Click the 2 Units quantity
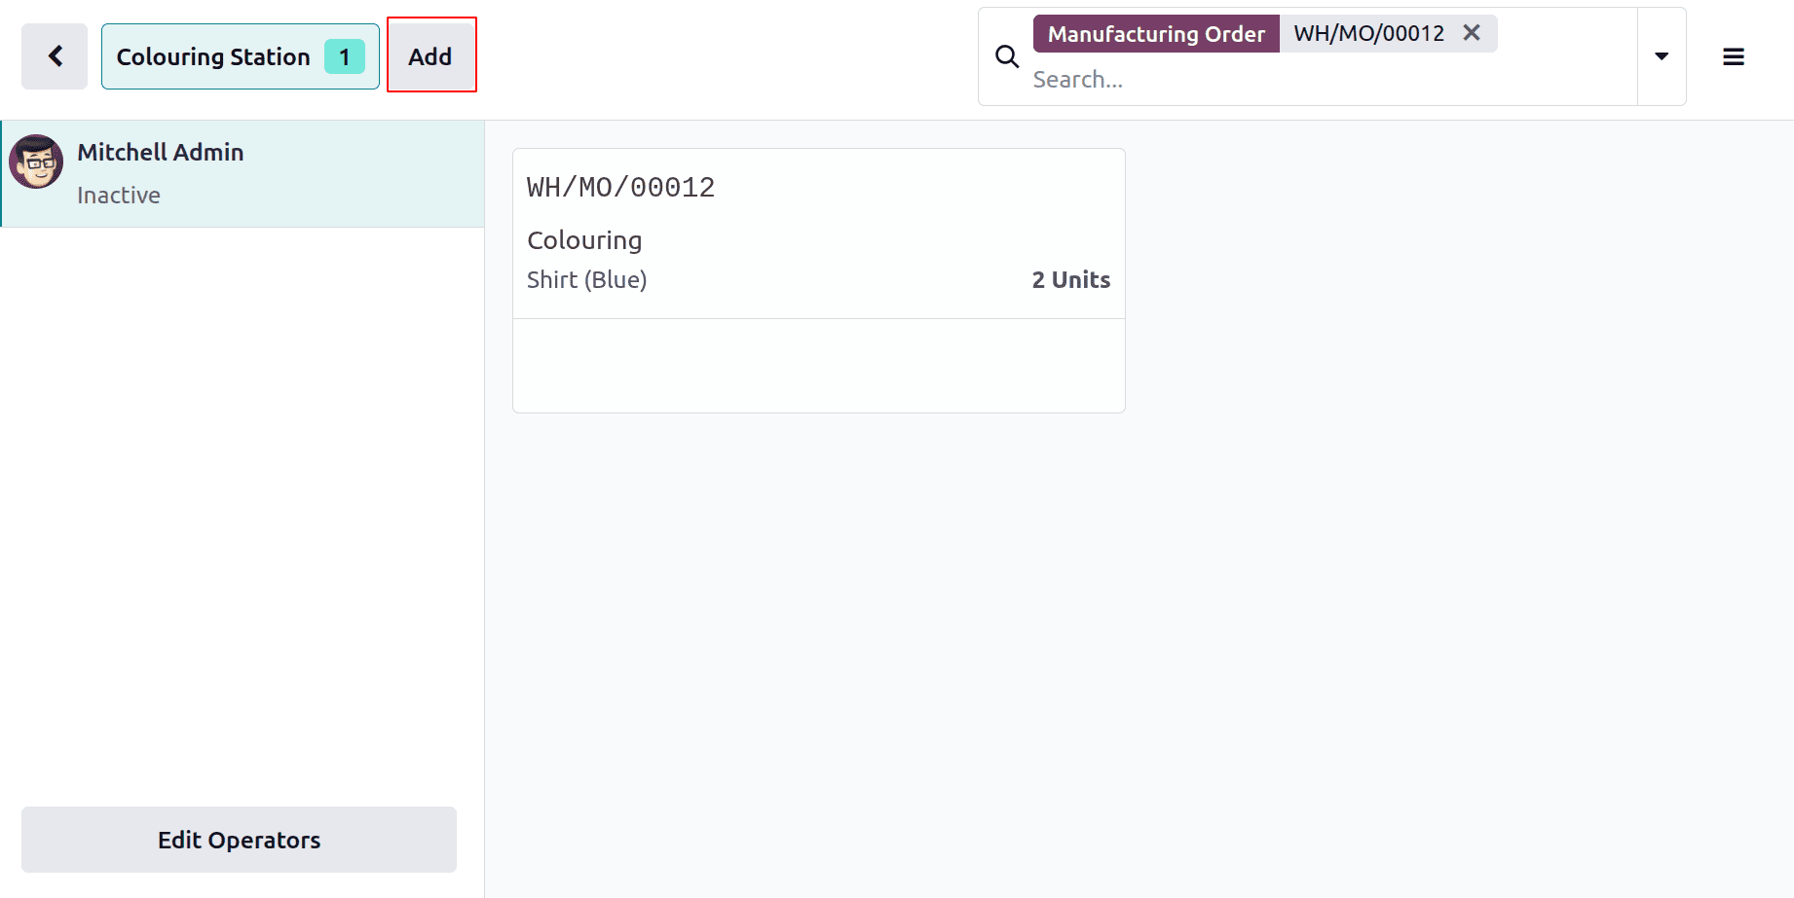This screenshot has width=1794, height=898. [x=1070, y=280]
